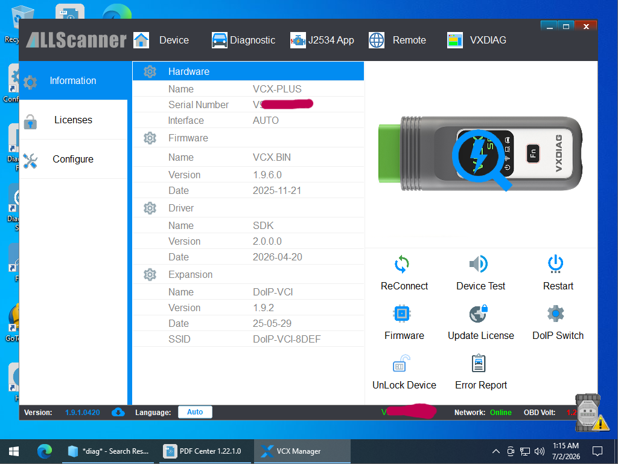The width and height of the screenshot is (618, 464).
Task: Click expansion name DoIP-VCI
Action: [273, 292]
